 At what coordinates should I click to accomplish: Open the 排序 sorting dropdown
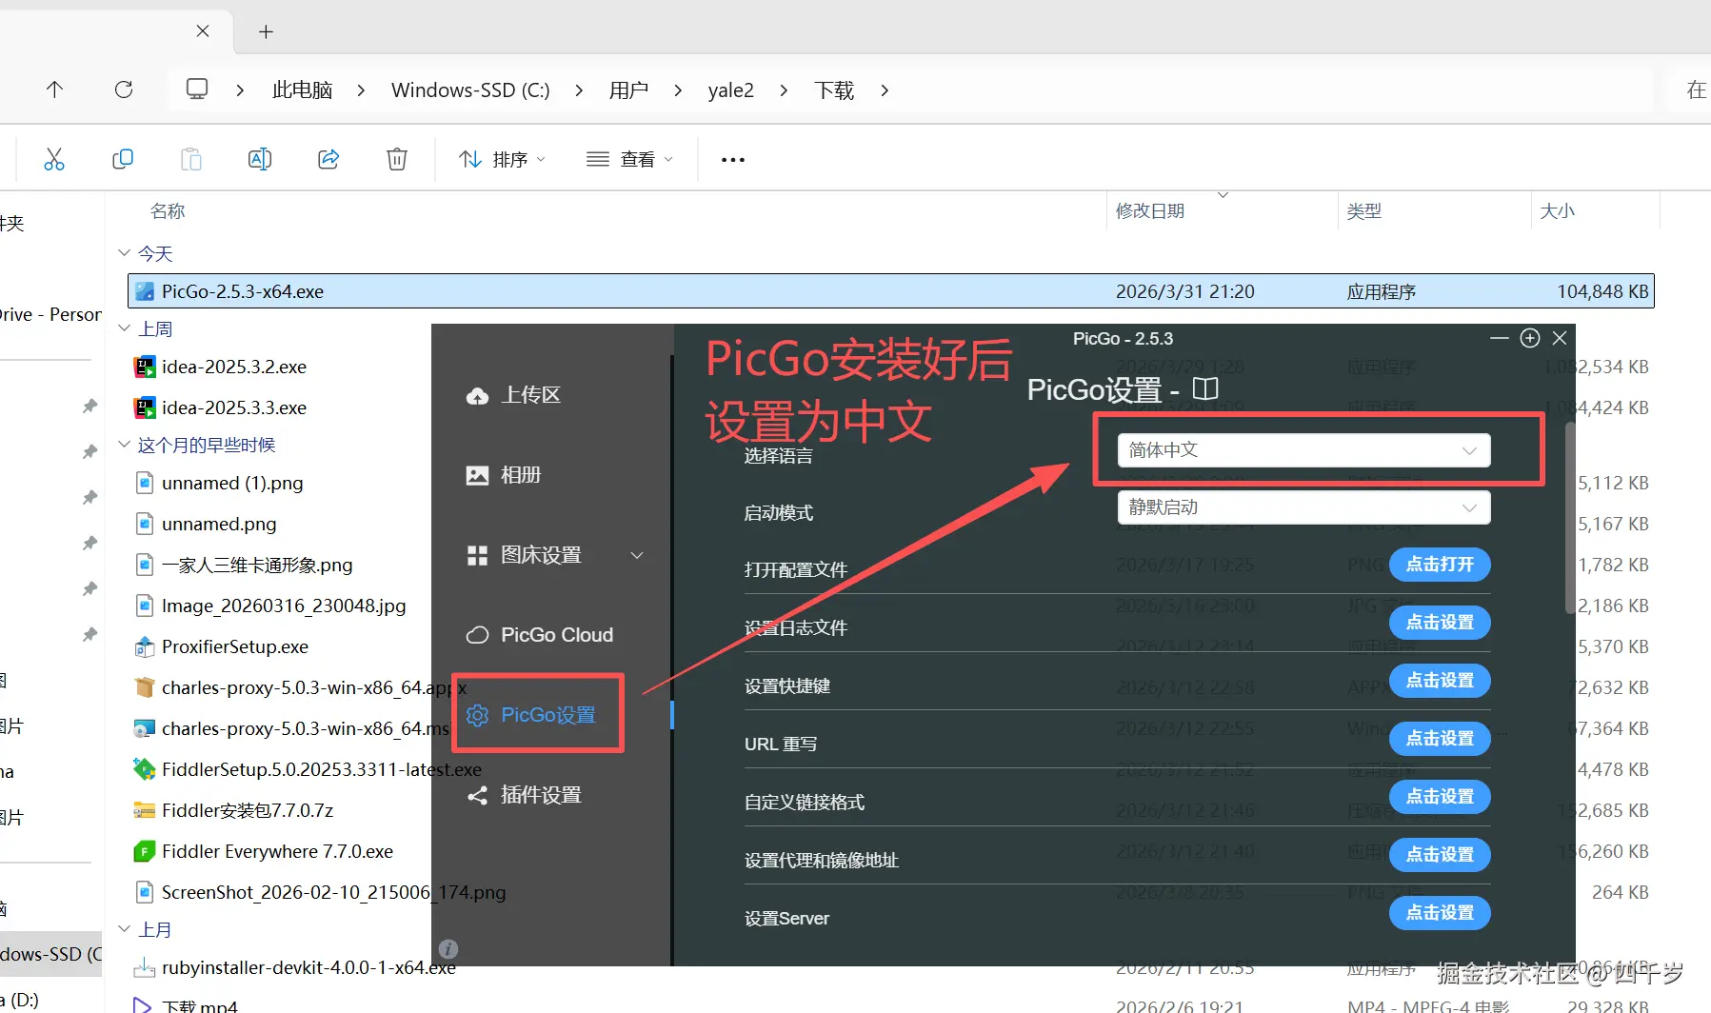tap(500, 158)
